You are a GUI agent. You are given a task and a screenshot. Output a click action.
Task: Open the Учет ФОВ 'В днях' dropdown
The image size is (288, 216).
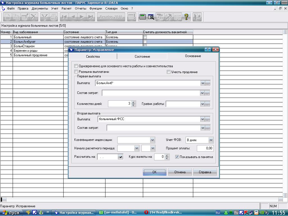[x=211, y=140]
